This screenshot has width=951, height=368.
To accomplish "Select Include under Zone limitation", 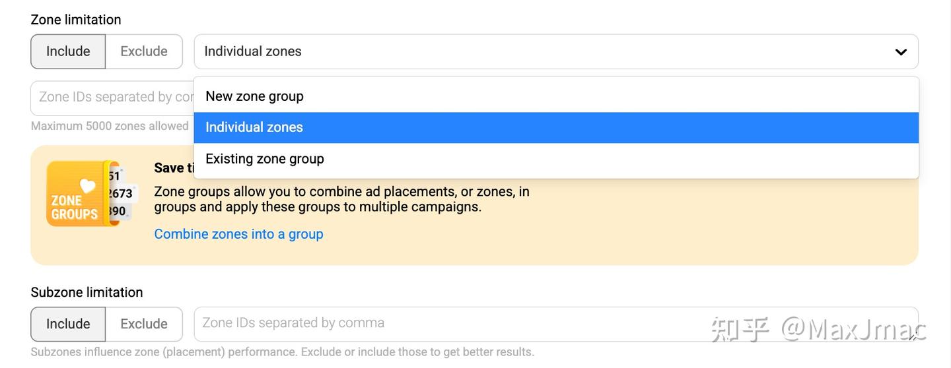I will 68,51.
